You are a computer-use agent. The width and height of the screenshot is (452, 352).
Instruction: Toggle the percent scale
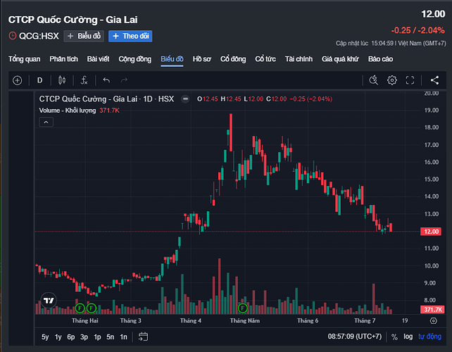[x=394, y=337]
